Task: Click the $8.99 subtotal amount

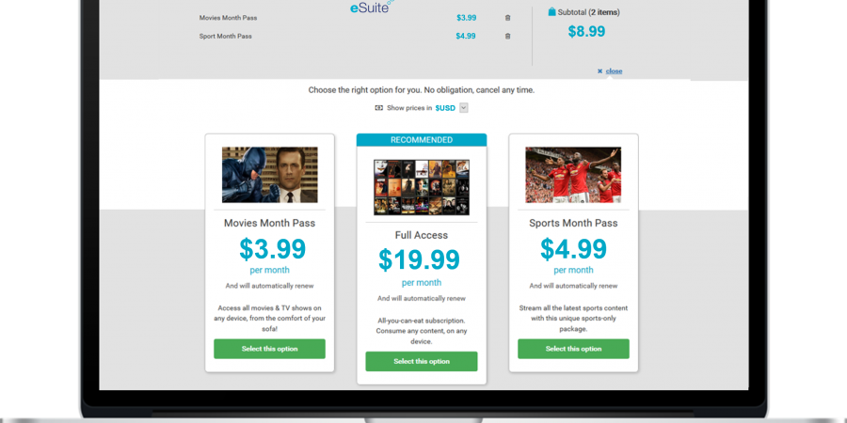Action: 586,31
